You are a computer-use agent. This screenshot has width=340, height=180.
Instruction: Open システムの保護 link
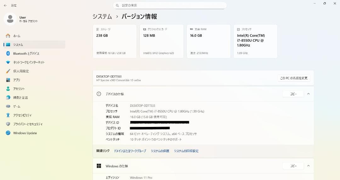[x=160, y=151]
